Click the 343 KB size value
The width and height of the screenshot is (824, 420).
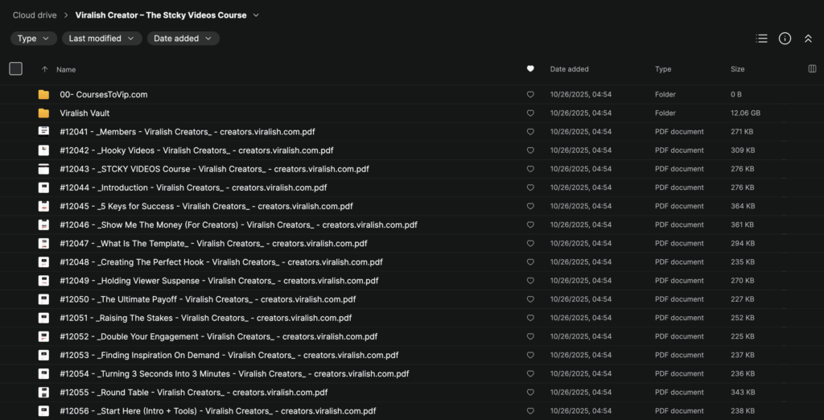point(743,392)
